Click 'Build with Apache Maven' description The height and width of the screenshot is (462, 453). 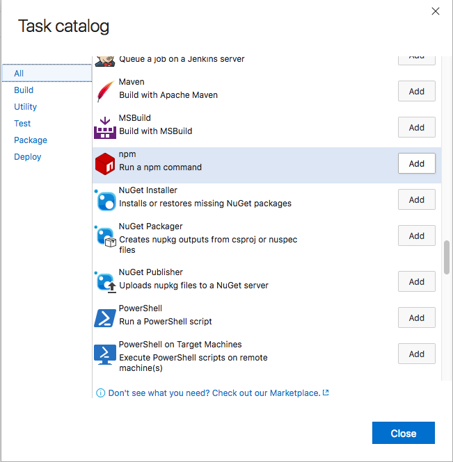(168, 95)
